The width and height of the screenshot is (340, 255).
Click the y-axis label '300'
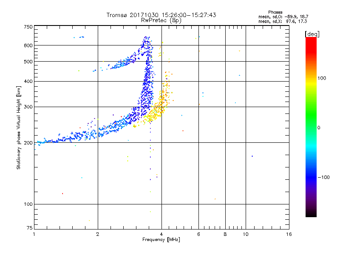click(28, 107)
